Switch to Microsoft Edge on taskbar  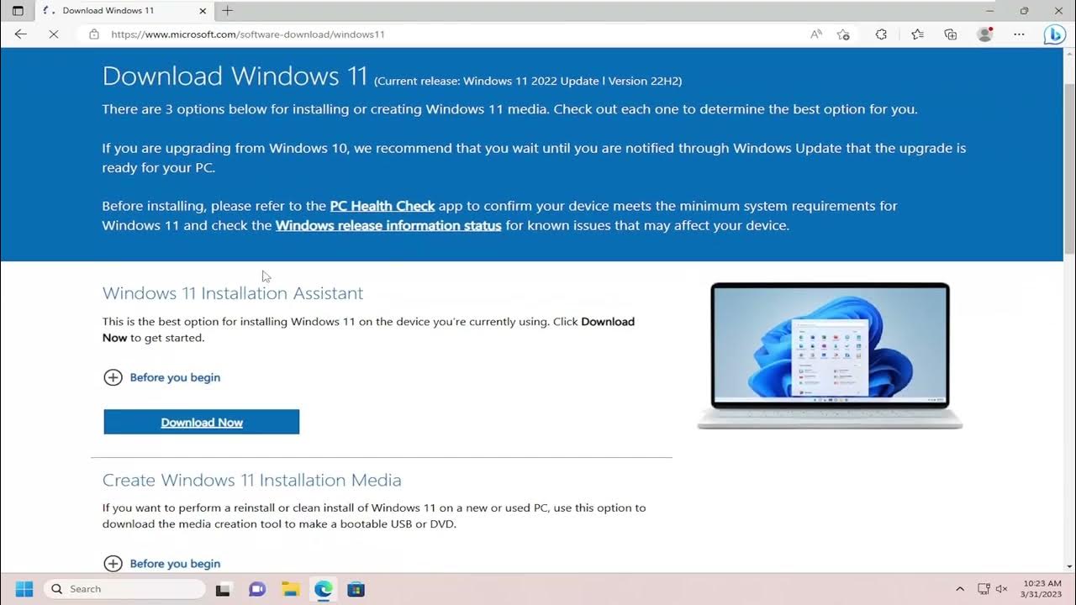(323, 589)
